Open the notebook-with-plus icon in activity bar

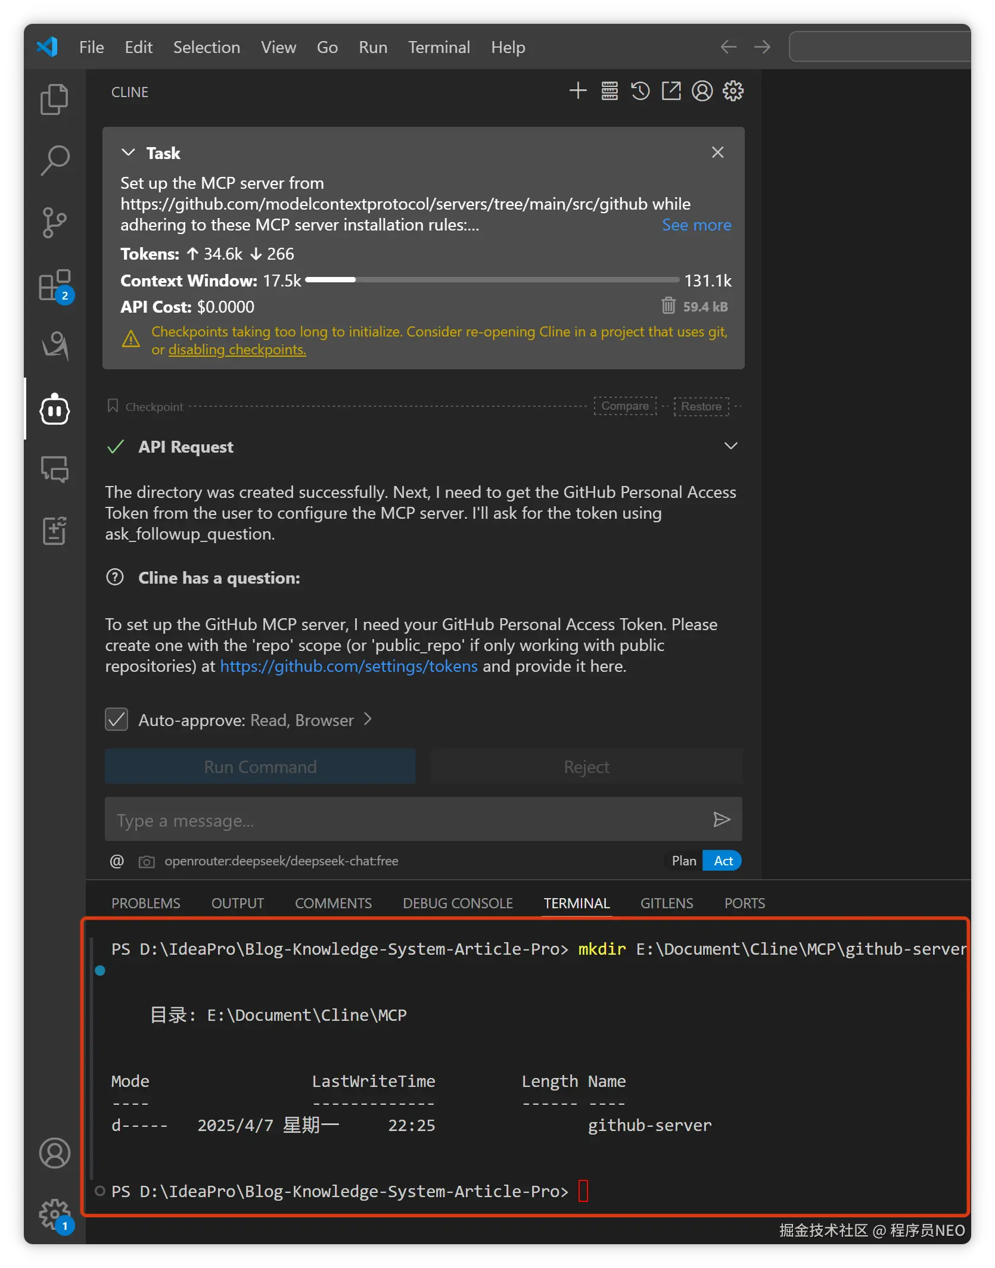54,530
